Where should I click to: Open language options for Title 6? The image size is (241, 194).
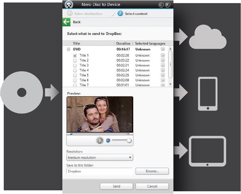pyautogui.click(x=163, y=80)
